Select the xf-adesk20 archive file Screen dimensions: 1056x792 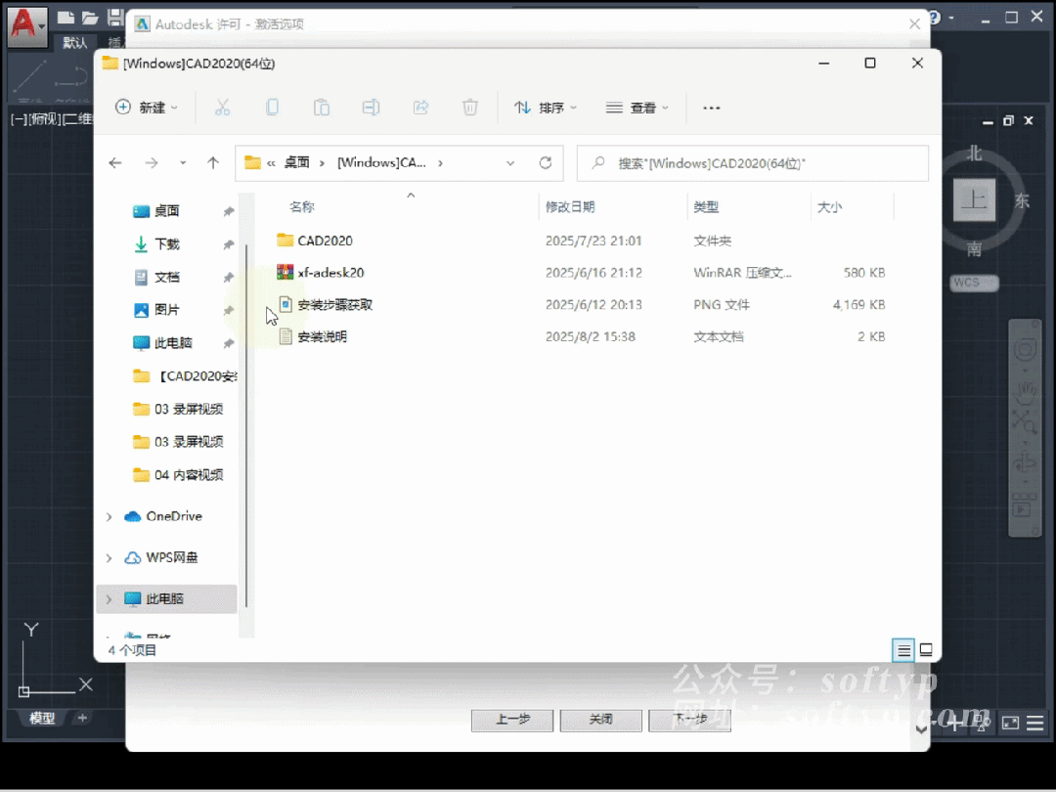click(x=330, y=273)
